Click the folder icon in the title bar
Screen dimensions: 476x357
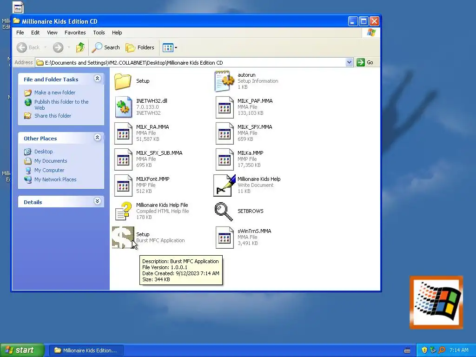(x=16, y=21)
